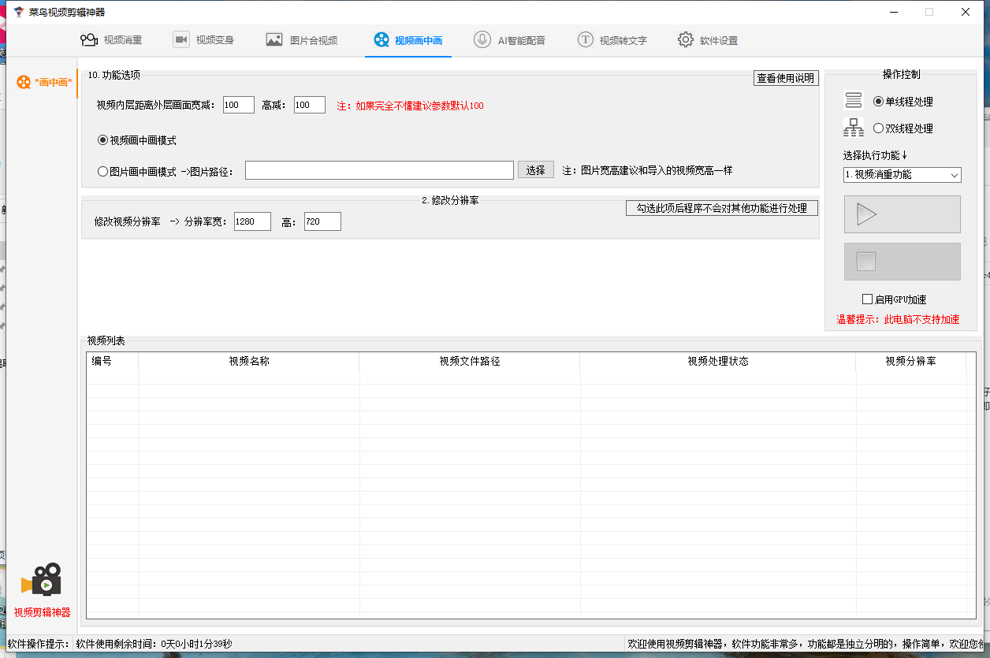This screenshot has width=990, height=658.
Task: Select 图片画中画模式 radio button
Action: pyautogui.click(x=102, y=171)
